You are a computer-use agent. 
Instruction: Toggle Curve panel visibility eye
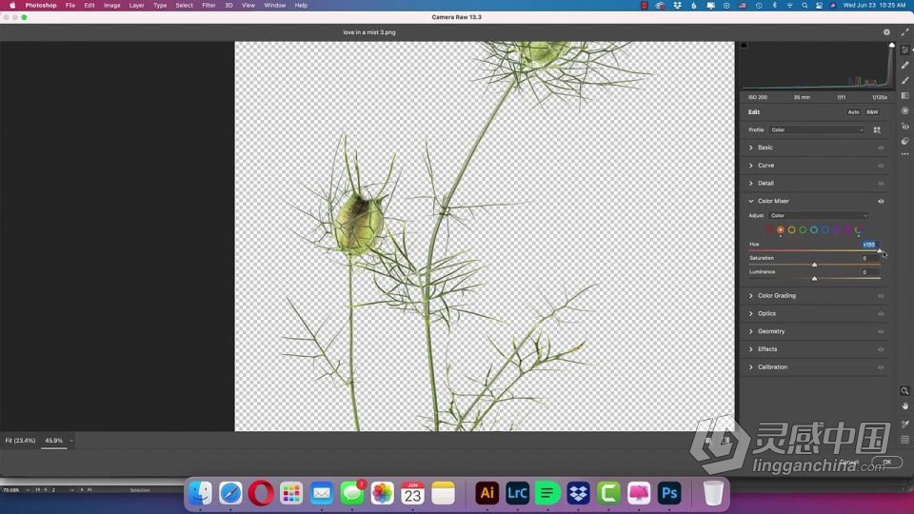pos(881,166)
